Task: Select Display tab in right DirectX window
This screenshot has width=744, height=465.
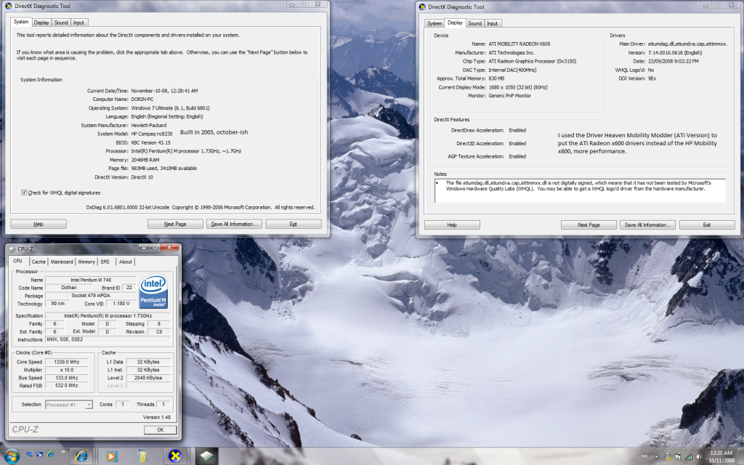Action: [x=455, y=23]
